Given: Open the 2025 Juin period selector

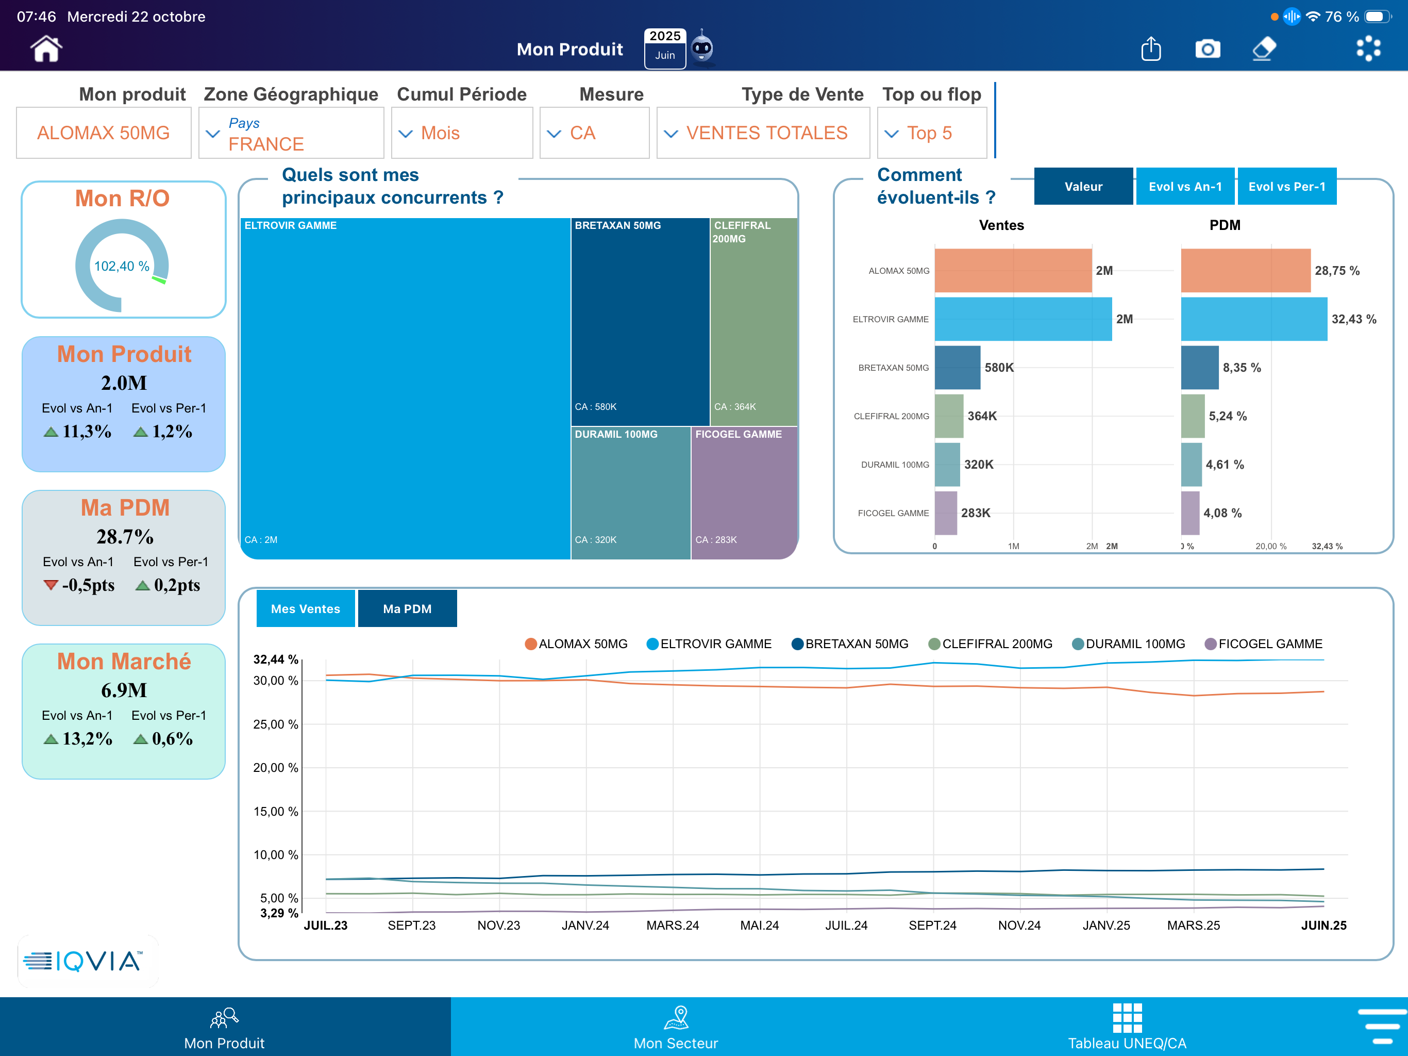Looking at the screenshot, I should 664,48.
